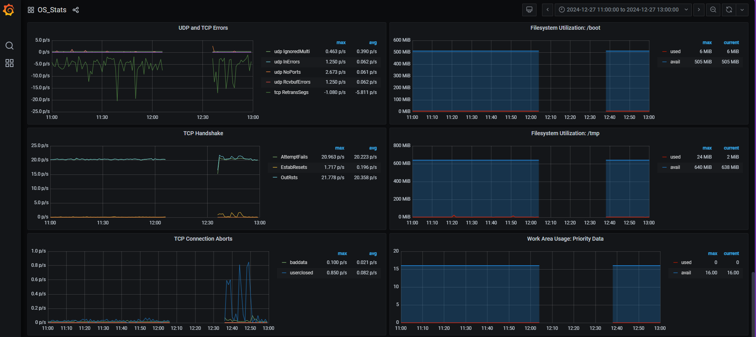Open the Grafana home logo
Image resolution: width=756 pixels, height=337 pixels.
9,10
